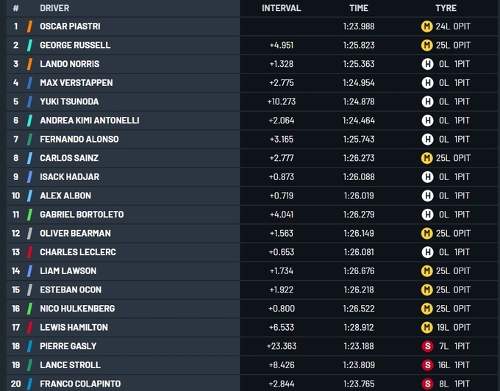Click Oscar Piastri's medium tyre icon
This screenshot has height=391, width=500.
[426, 26]
